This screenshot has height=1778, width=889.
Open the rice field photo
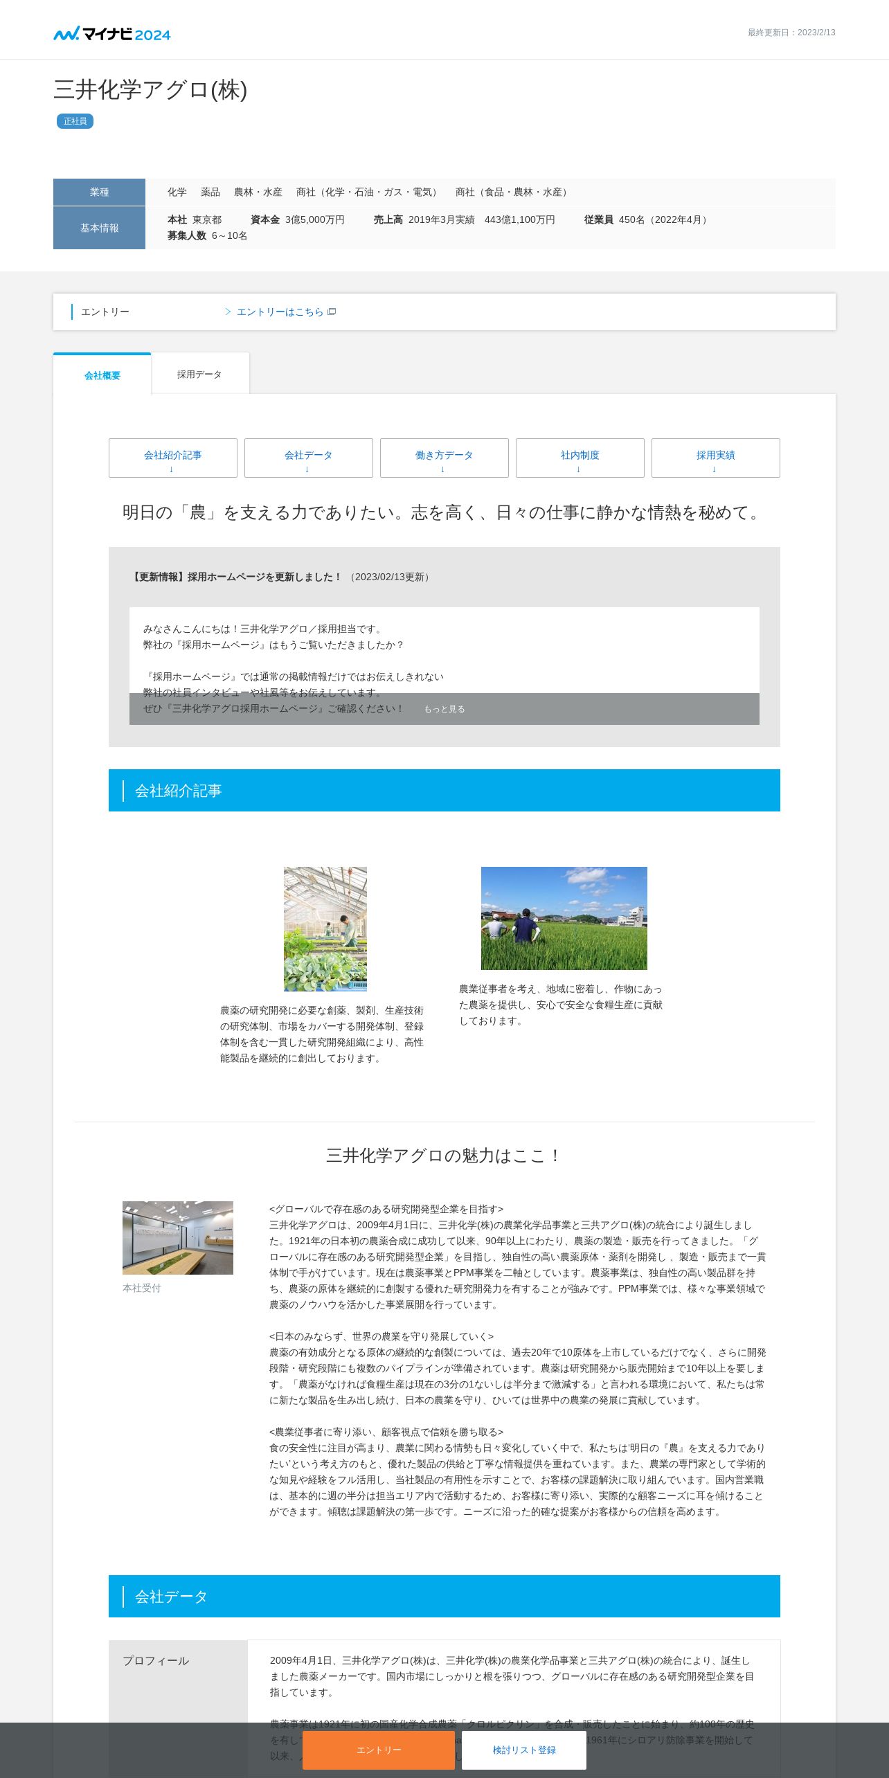tap(564, 918)
